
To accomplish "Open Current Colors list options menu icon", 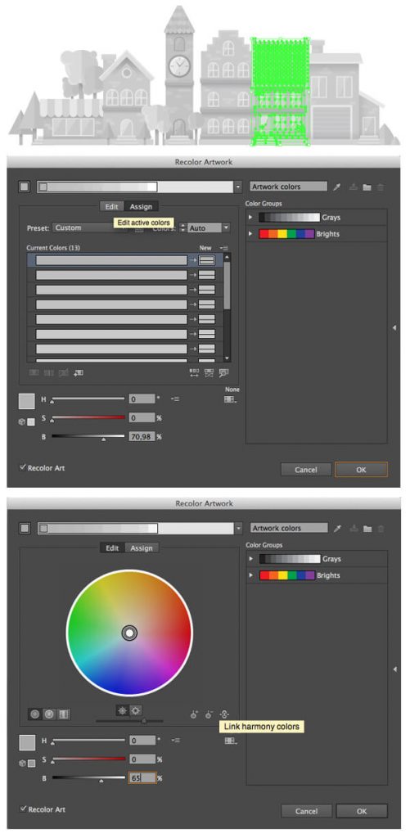I will coord(224,248).
